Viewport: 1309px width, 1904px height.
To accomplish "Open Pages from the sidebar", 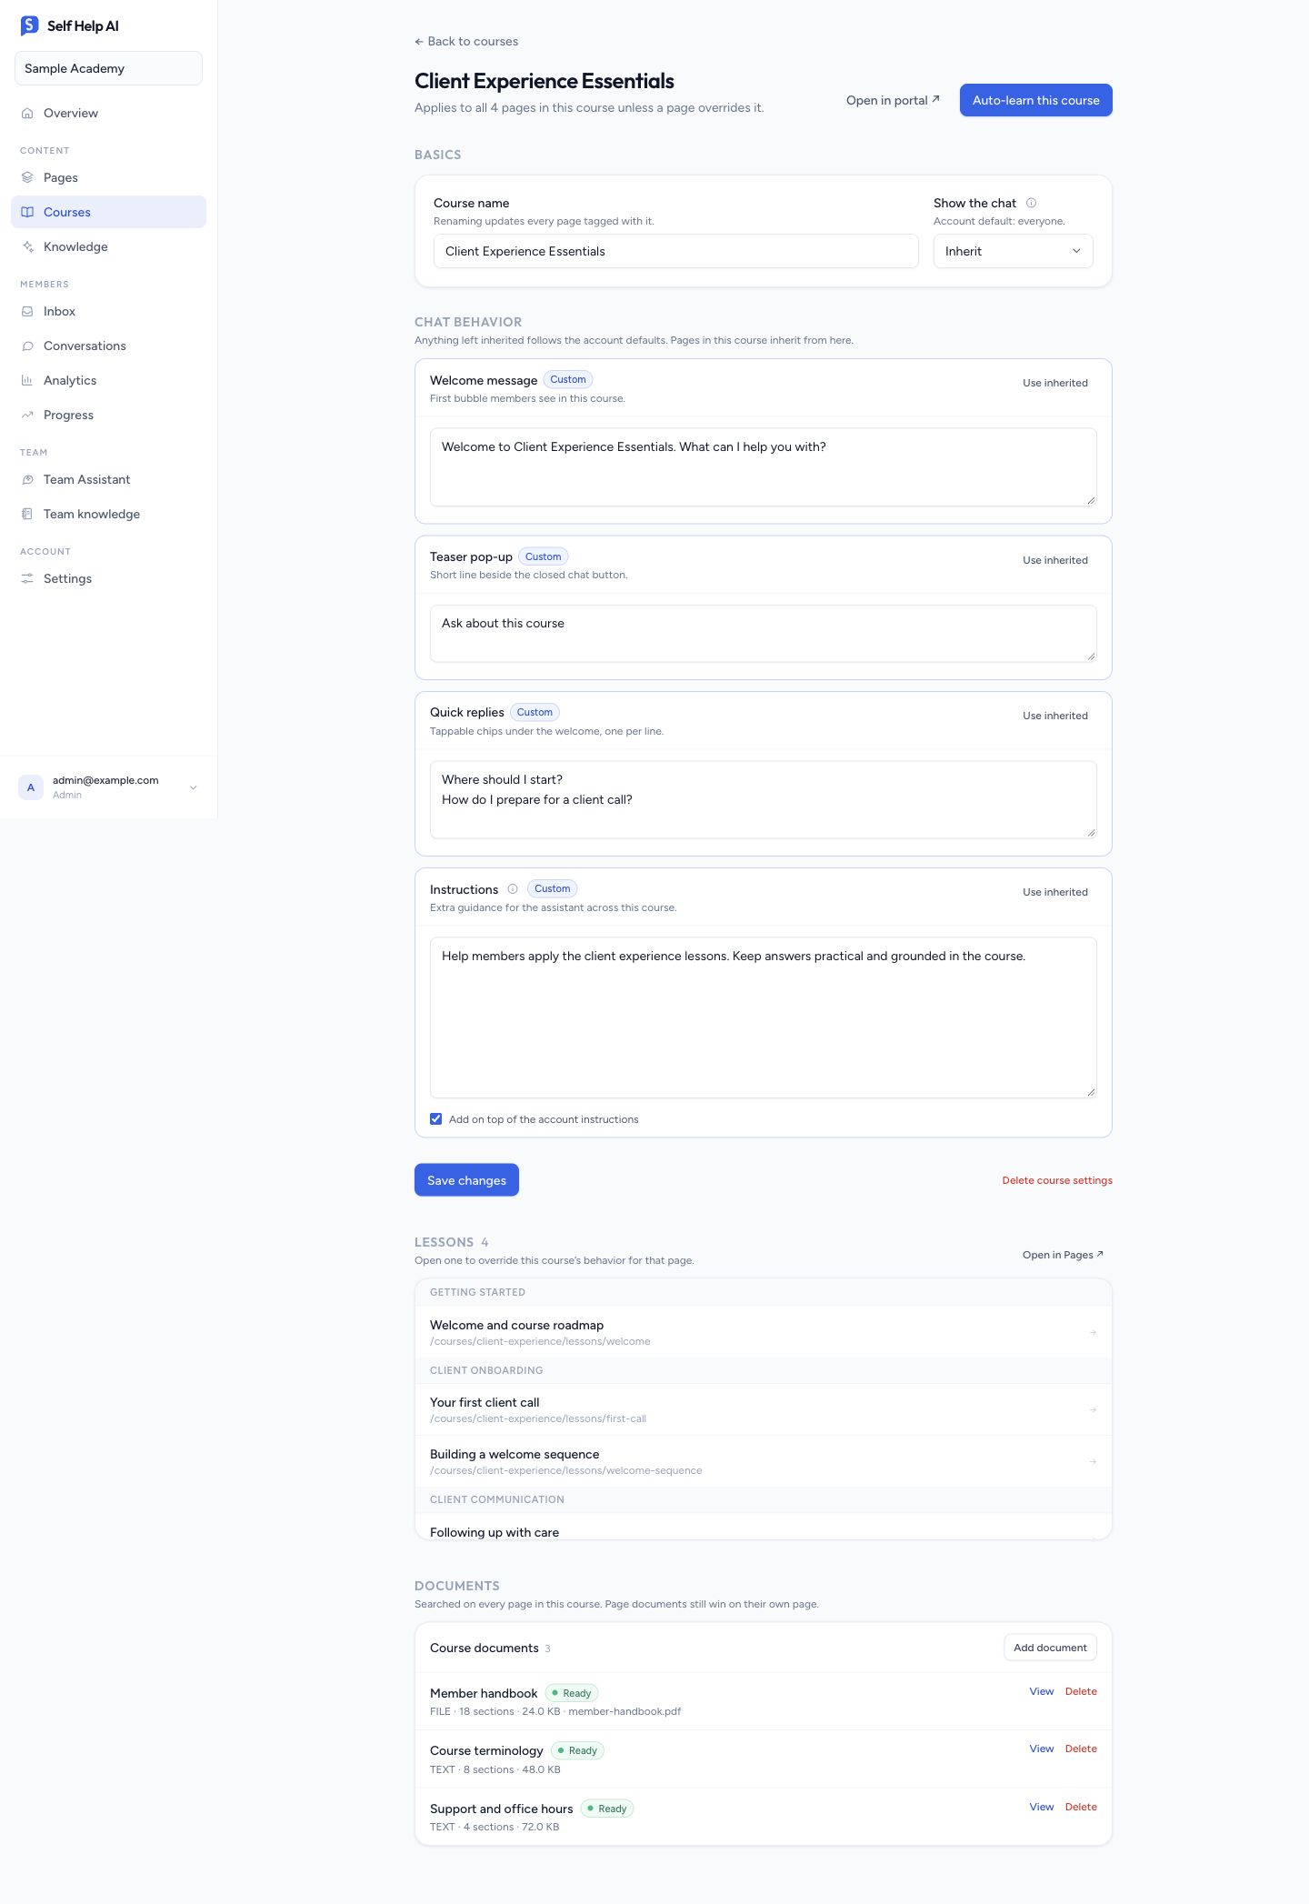I will click(x=108, y=178).
